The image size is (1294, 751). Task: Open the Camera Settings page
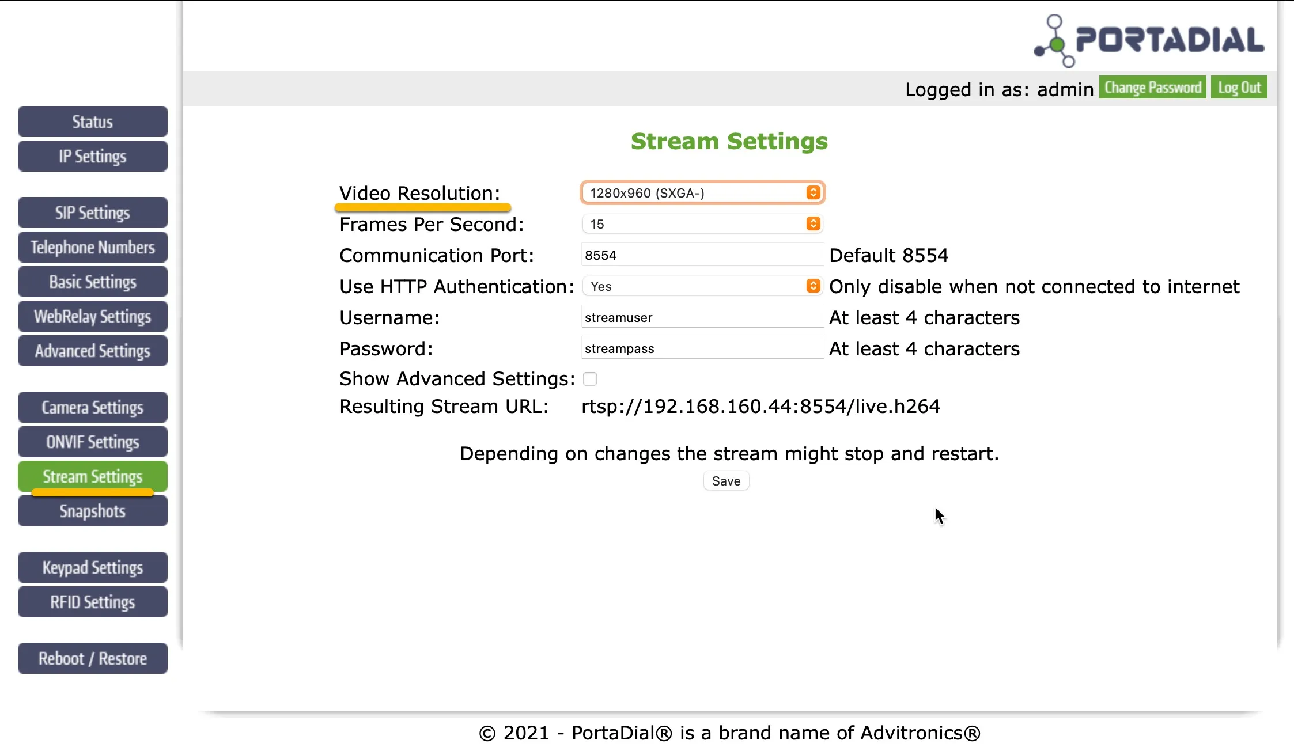tap(93, 407)
